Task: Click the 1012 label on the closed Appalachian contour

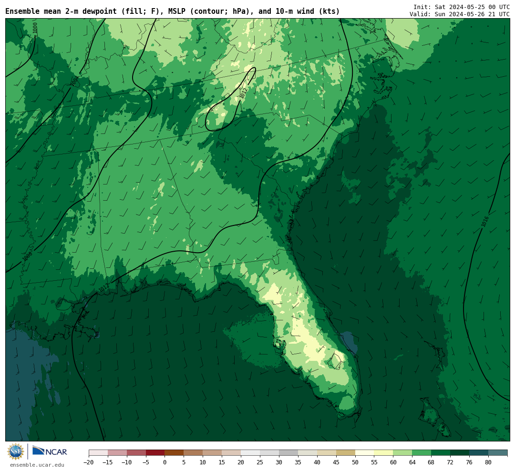Action: click(x=243, y=93)
